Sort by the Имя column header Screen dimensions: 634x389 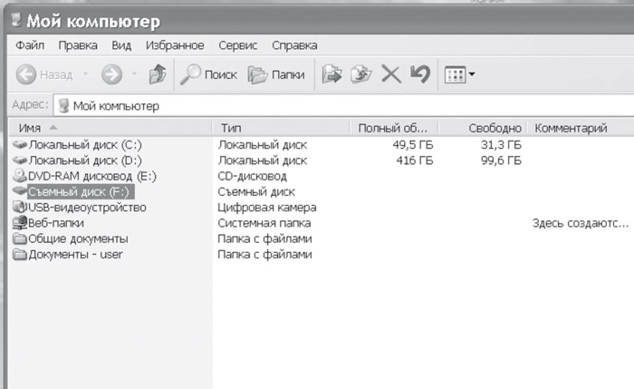pyautogui.click(x=110, y=128)
